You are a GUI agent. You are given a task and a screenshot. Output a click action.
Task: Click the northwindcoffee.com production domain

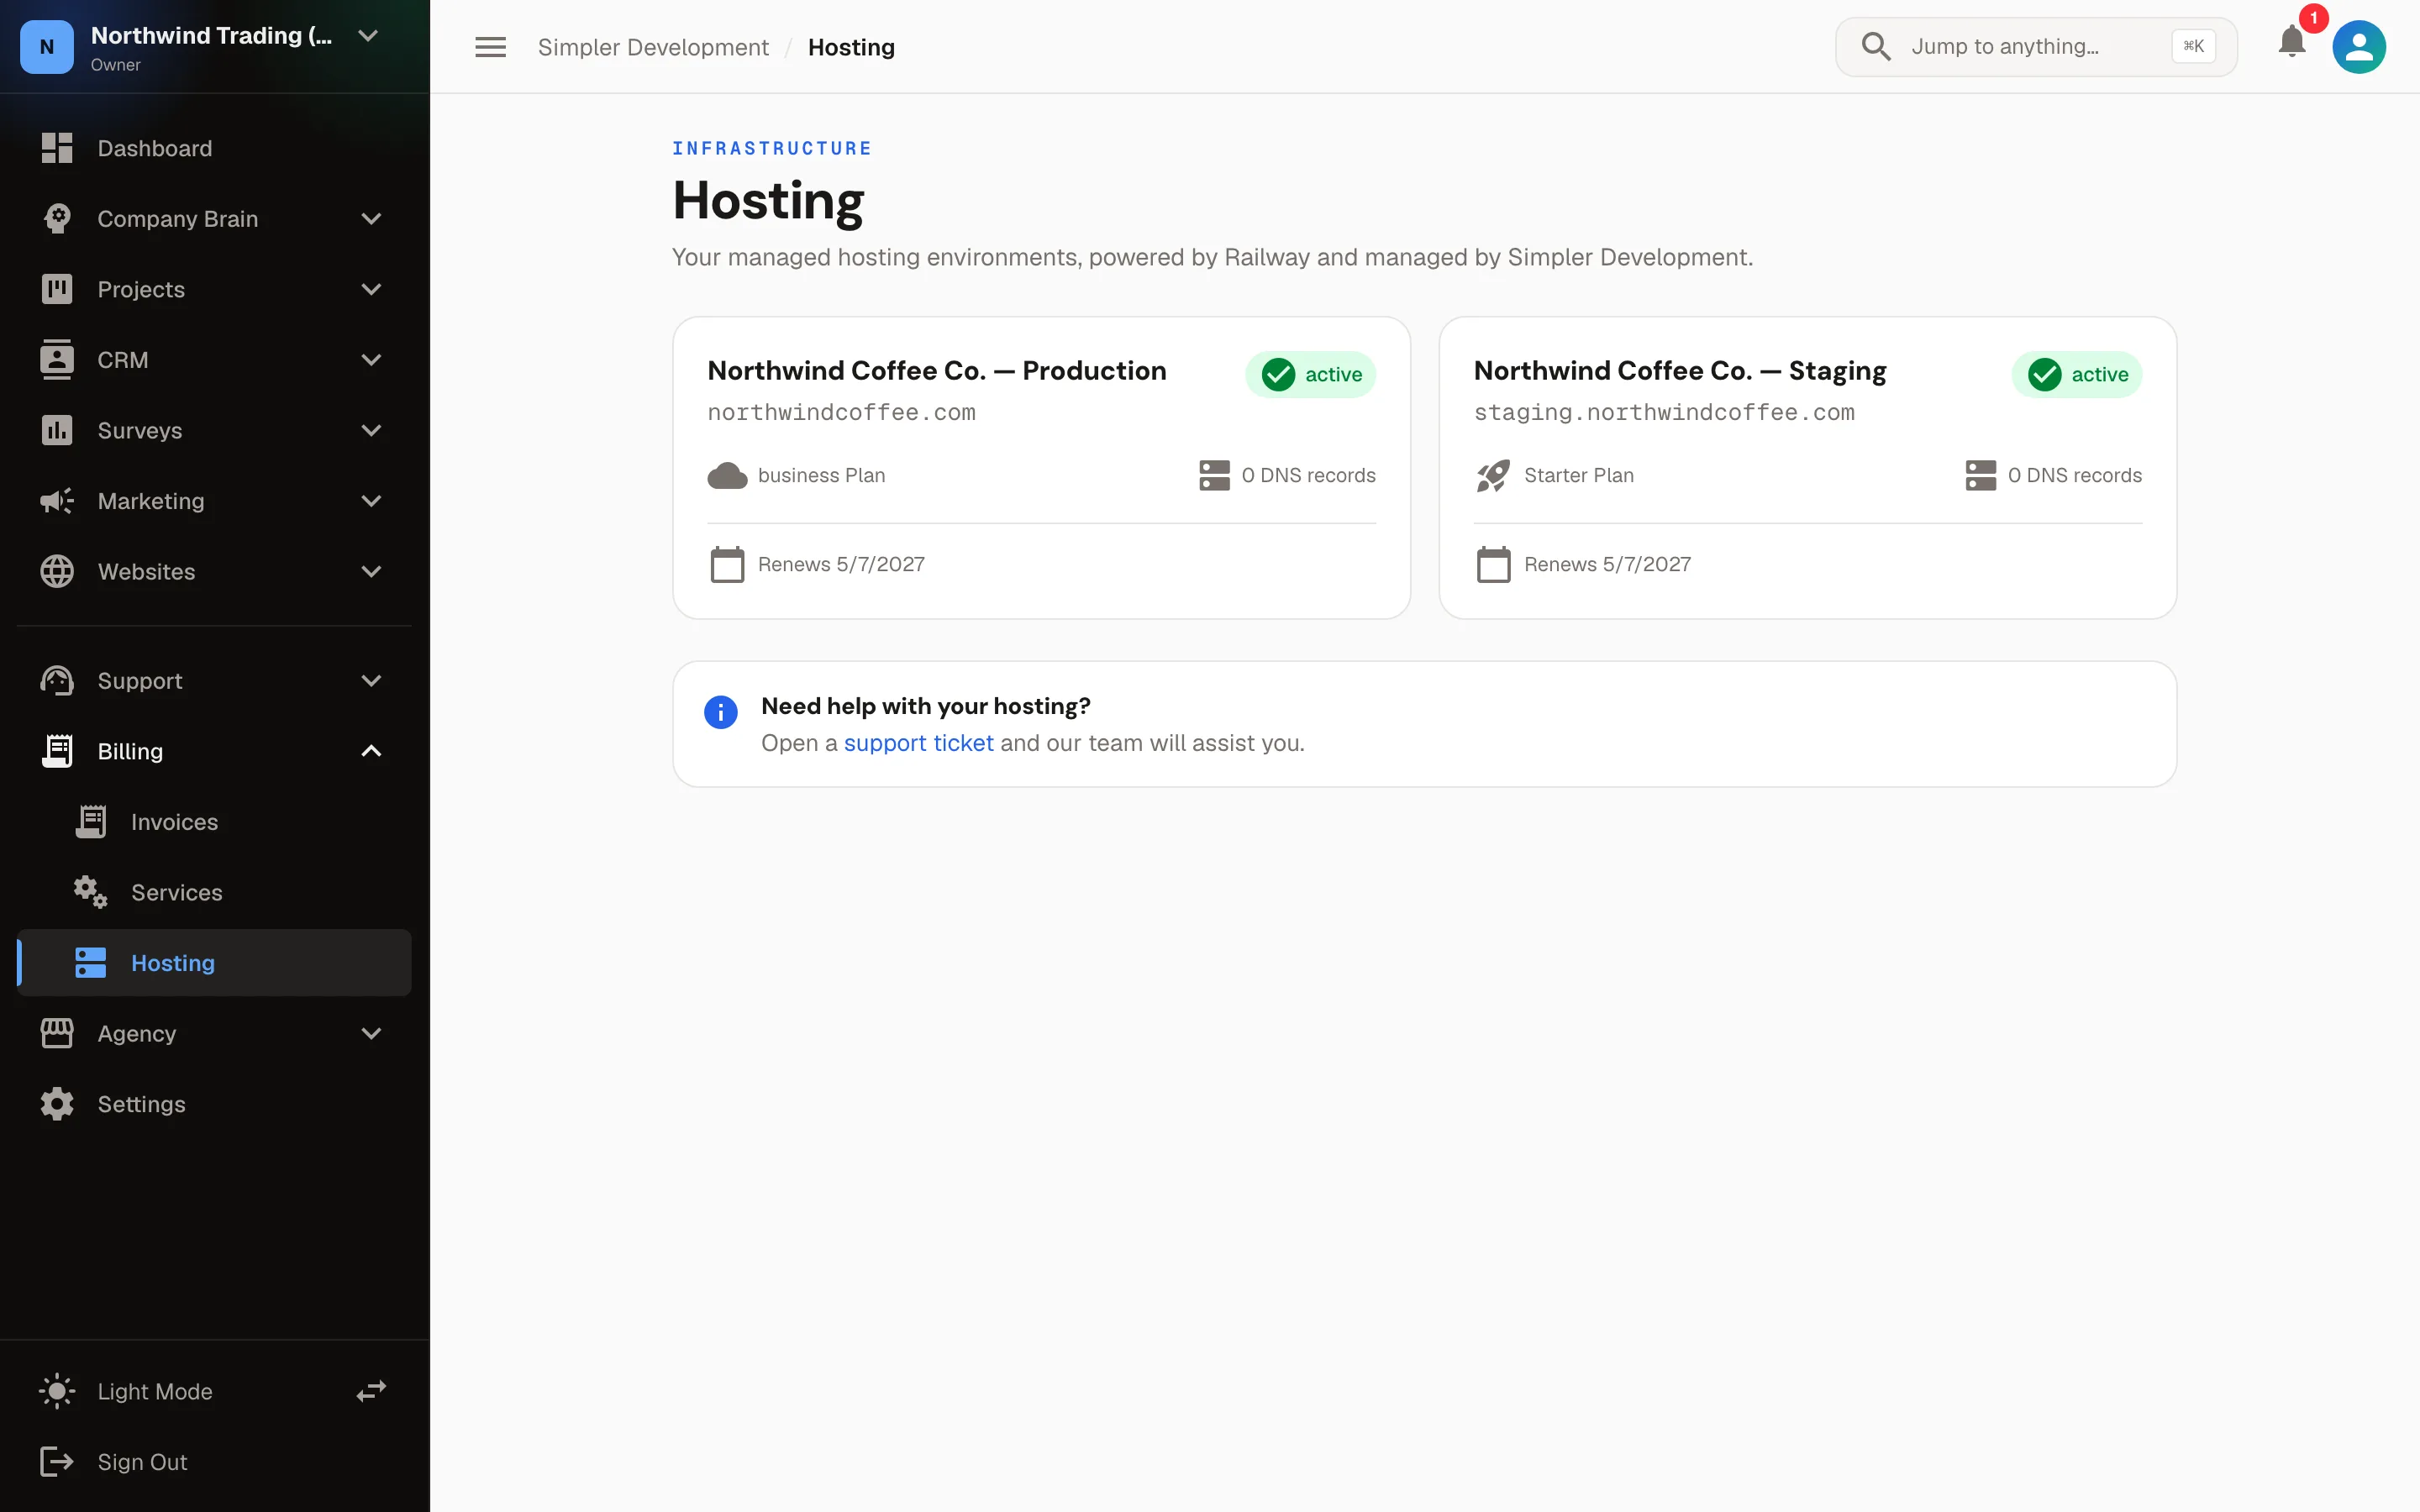coord(841,412)
